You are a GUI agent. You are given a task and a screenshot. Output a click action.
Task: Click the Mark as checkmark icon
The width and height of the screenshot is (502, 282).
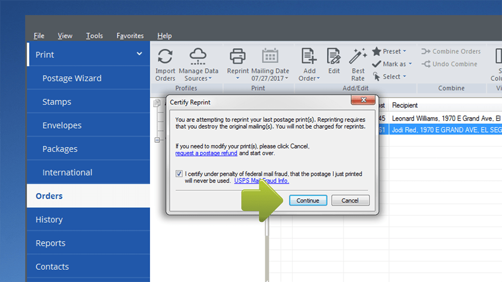click(376, 64)
